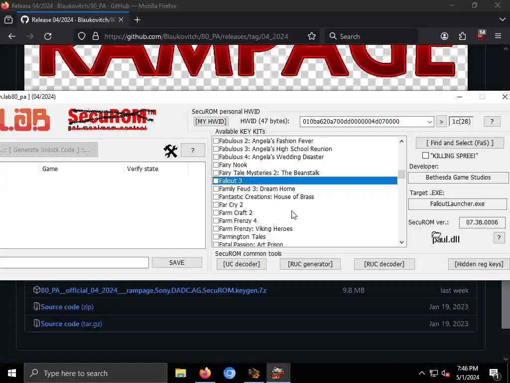Go back with Firefox back arrow
510x383 pixels.
coord(12,36)
